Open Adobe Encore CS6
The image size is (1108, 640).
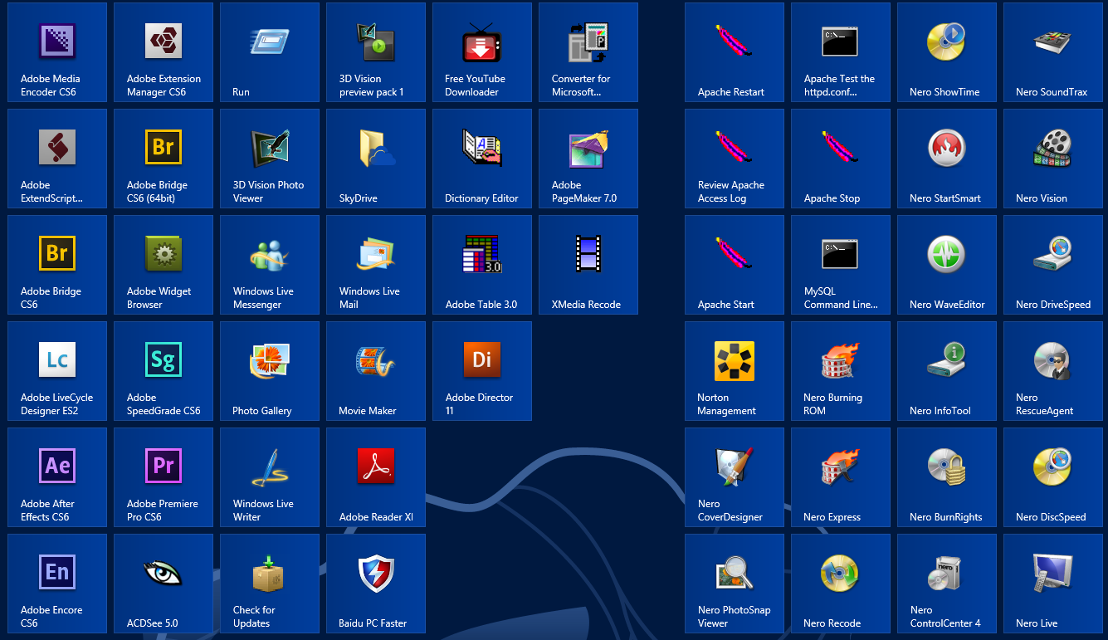coord(57,584)
